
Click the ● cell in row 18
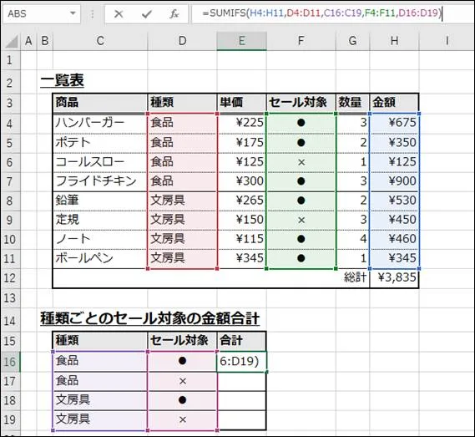click(x=182, y=400)
